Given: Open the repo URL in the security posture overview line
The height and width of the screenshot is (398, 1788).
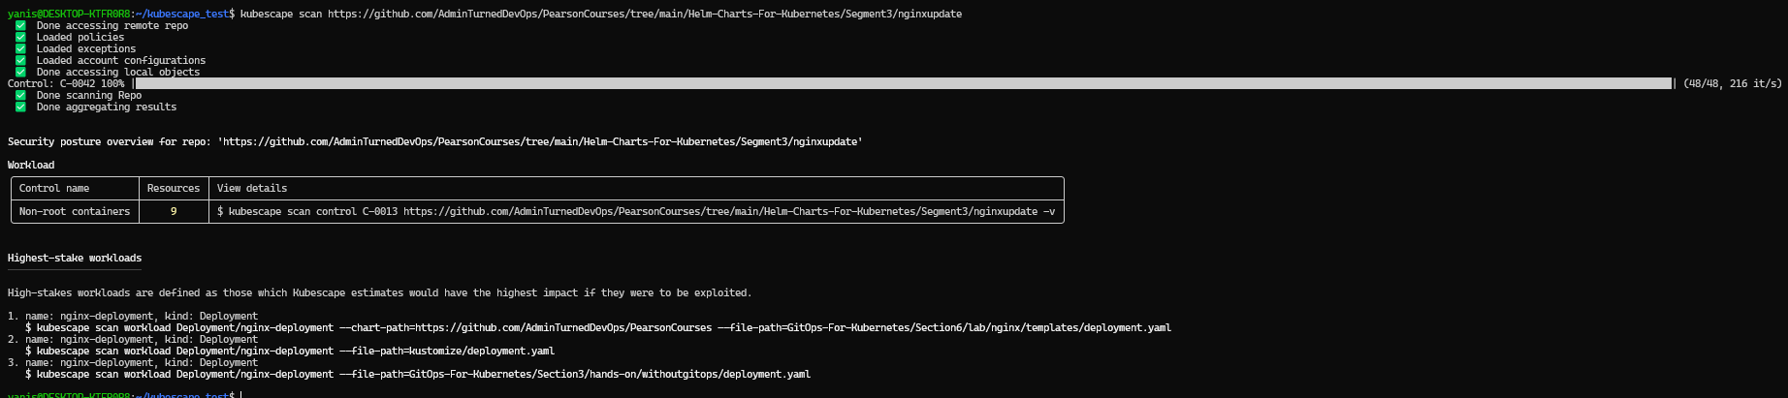Looking at the screenshot, I should pyautogui.click(x=541, y=142).
